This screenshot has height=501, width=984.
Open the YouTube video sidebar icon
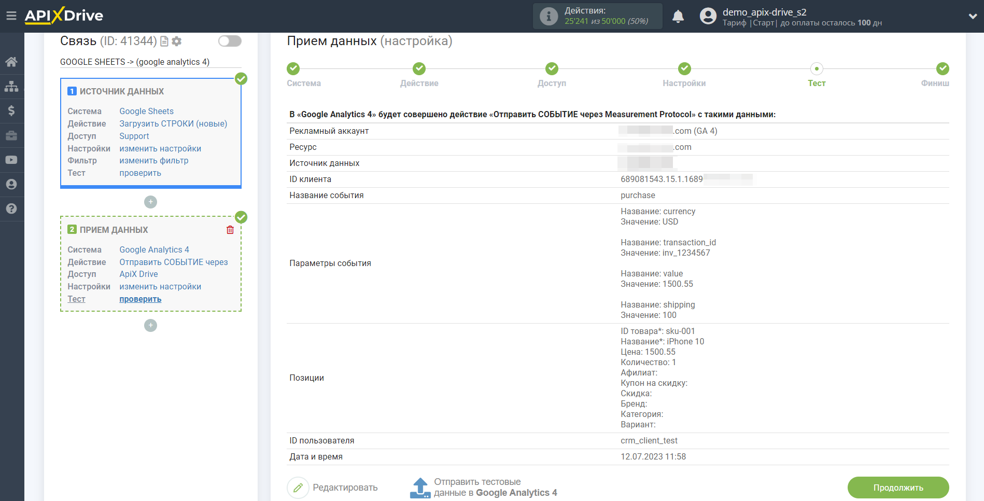pos(11,160)
